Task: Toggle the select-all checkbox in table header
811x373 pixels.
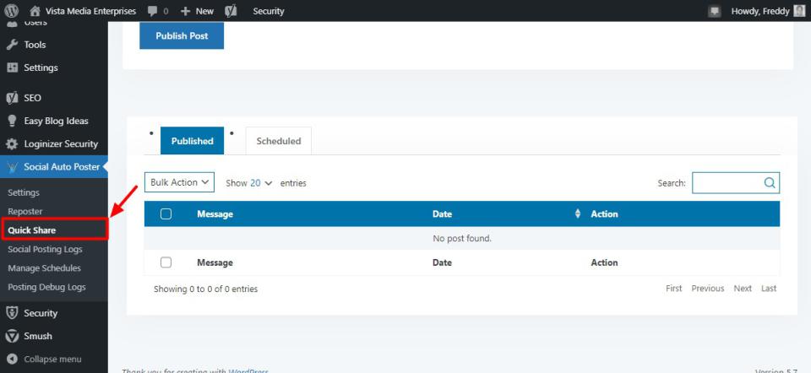Action: [166, 214]
